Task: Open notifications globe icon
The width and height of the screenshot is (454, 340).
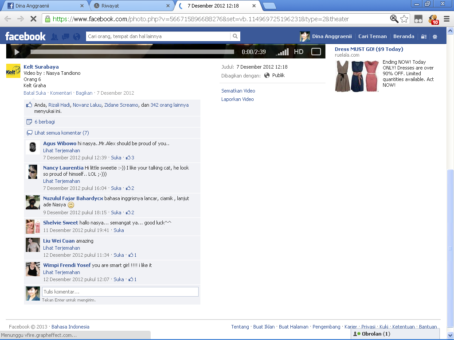Action: pos(77,37)
